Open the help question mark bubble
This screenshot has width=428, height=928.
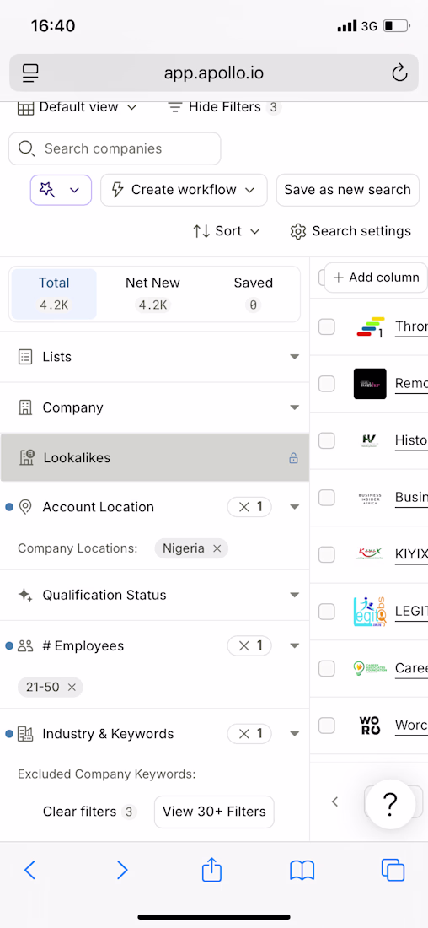click(389, 802)
